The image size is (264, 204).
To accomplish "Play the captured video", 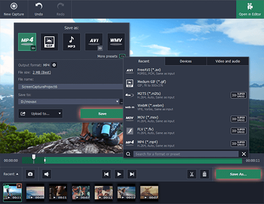I will (119, 174).
